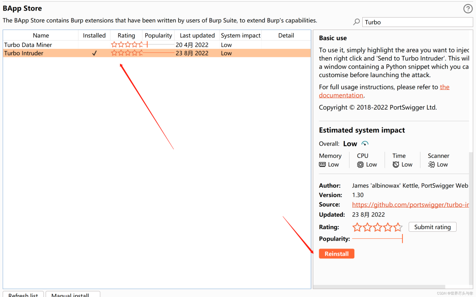Click the Updated date in details
The image size is (476, 297).
pyautogui.click(x=368, y=215)
